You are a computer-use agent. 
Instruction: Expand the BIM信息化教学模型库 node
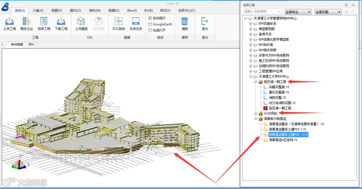pyautogui.click(x=250, y=40)
